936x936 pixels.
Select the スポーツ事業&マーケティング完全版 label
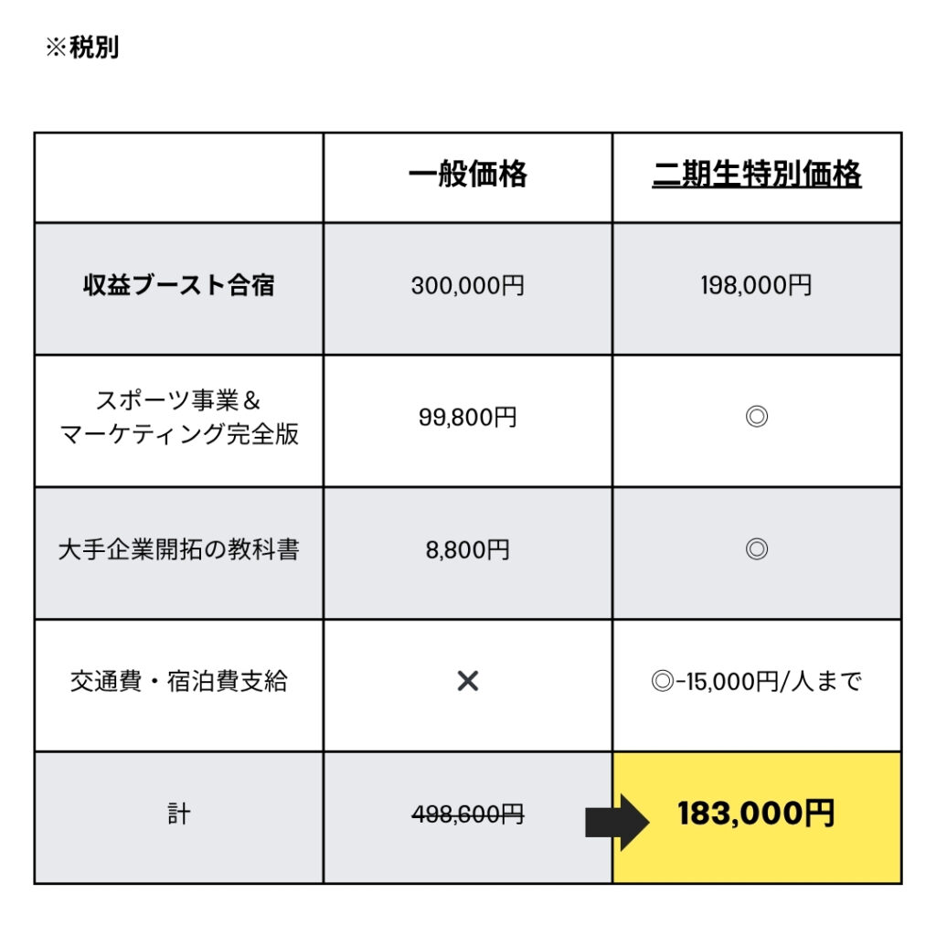point(178,417)
